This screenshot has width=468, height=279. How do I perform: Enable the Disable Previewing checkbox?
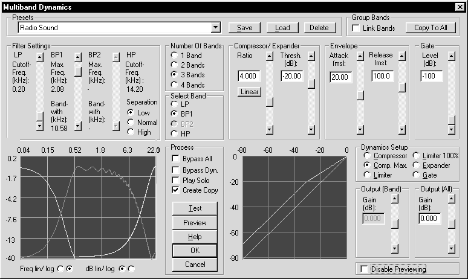click(363, 269)
